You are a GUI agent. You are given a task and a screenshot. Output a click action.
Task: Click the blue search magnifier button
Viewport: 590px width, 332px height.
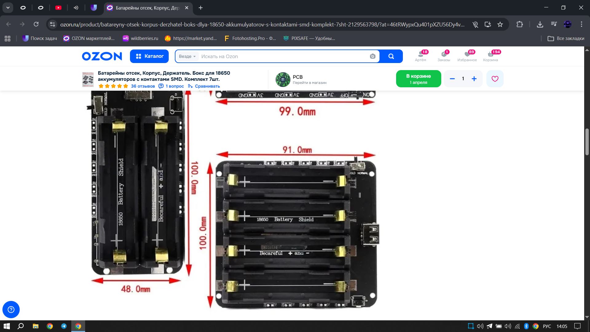click(391, 56)
